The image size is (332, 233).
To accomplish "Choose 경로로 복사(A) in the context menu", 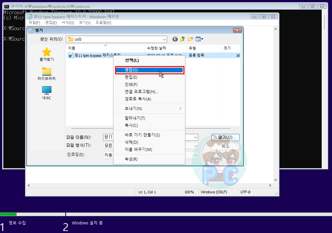I will [x=149, y=99].
